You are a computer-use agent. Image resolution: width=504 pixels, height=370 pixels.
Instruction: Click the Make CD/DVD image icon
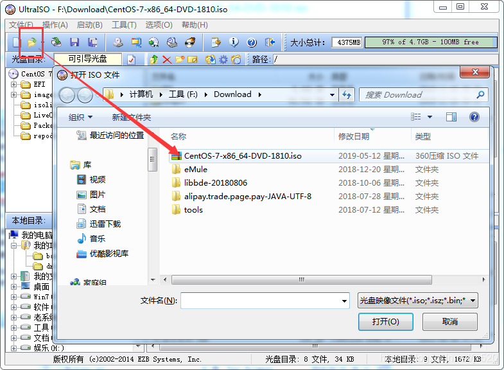pyautogui.click(x=118, y=42)
